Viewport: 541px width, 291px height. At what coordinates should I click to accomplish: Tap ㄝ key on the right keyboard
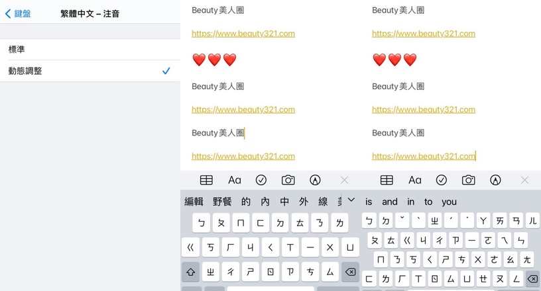483,278
